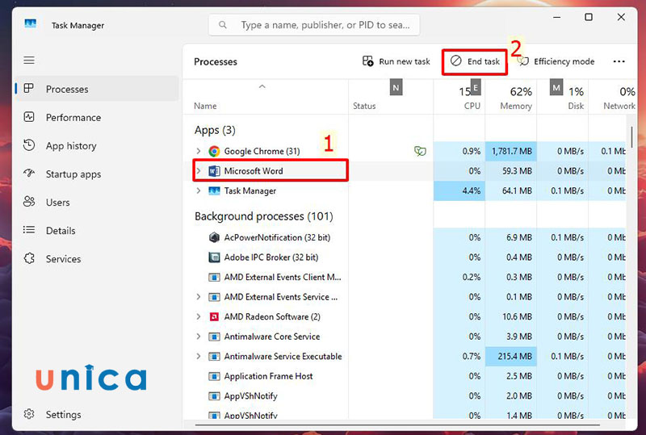Open the Services page
Image resolution: width=646 pixels, height=435 pixels.
pos(97,258)
